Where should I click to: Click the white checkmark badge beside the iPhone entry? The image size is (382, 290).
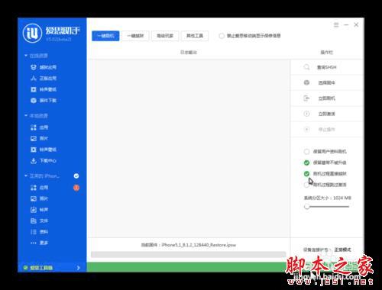coord(76,176)
